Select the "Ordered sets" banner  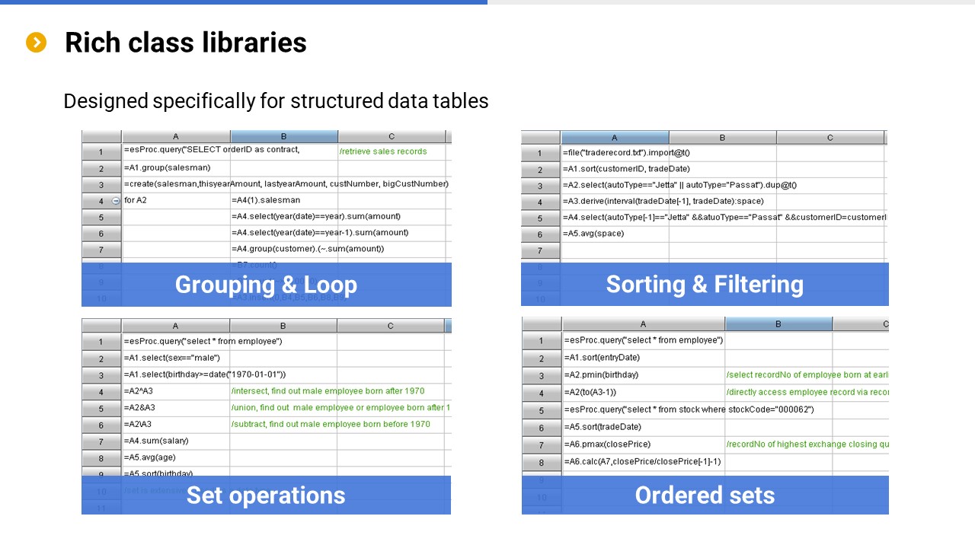click(x=705, y=495)
